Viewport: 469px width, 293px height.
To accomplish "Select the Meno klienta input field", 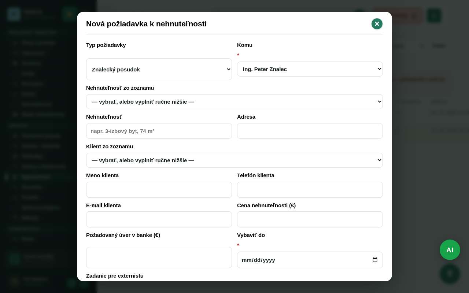I will click(x=159, y=190).
